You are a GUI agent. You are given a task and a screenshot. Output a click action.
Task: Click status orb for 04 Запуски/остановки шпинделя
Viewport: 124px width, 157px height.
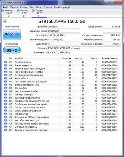[x=6, y=69]
